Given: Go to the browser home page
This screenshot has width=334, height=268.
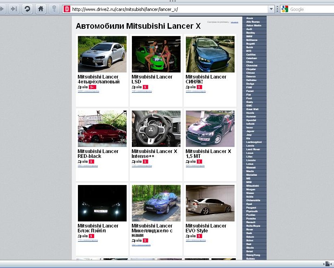Looking at the screenshot, I should pyautogui.click(x=41, y=9).
